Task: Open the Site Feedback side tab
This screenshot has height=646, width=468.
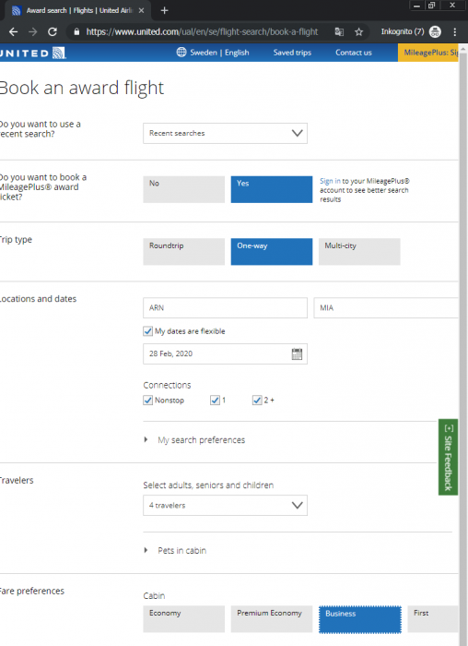Action: (448, 458)
